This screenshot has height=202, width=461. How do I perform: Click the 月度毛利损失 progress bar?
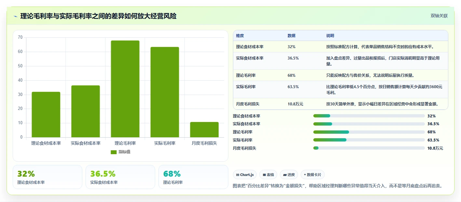tap(369, 148)
